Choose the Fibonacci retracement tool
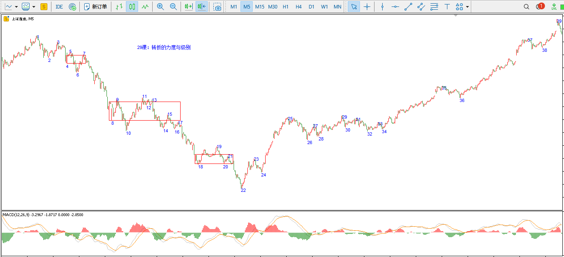 (x=434, y=6)
